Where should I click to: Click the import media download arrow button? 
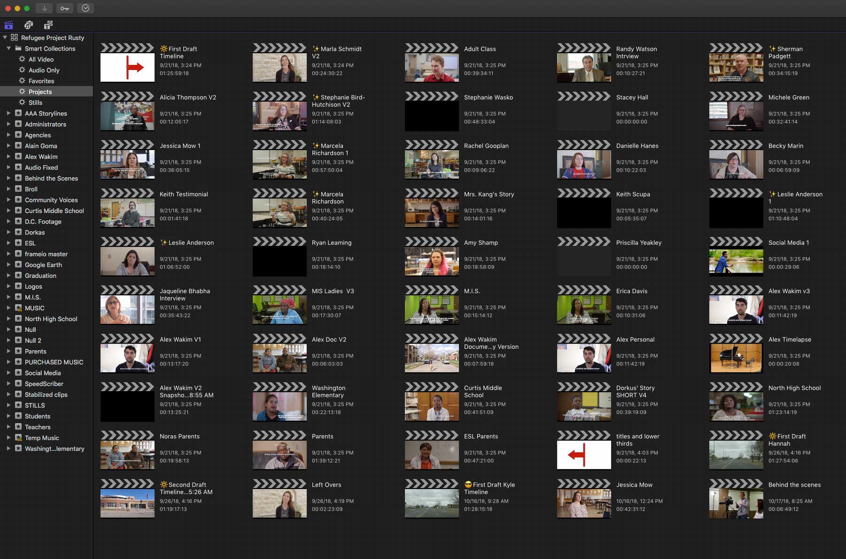[x=44, y=8]
